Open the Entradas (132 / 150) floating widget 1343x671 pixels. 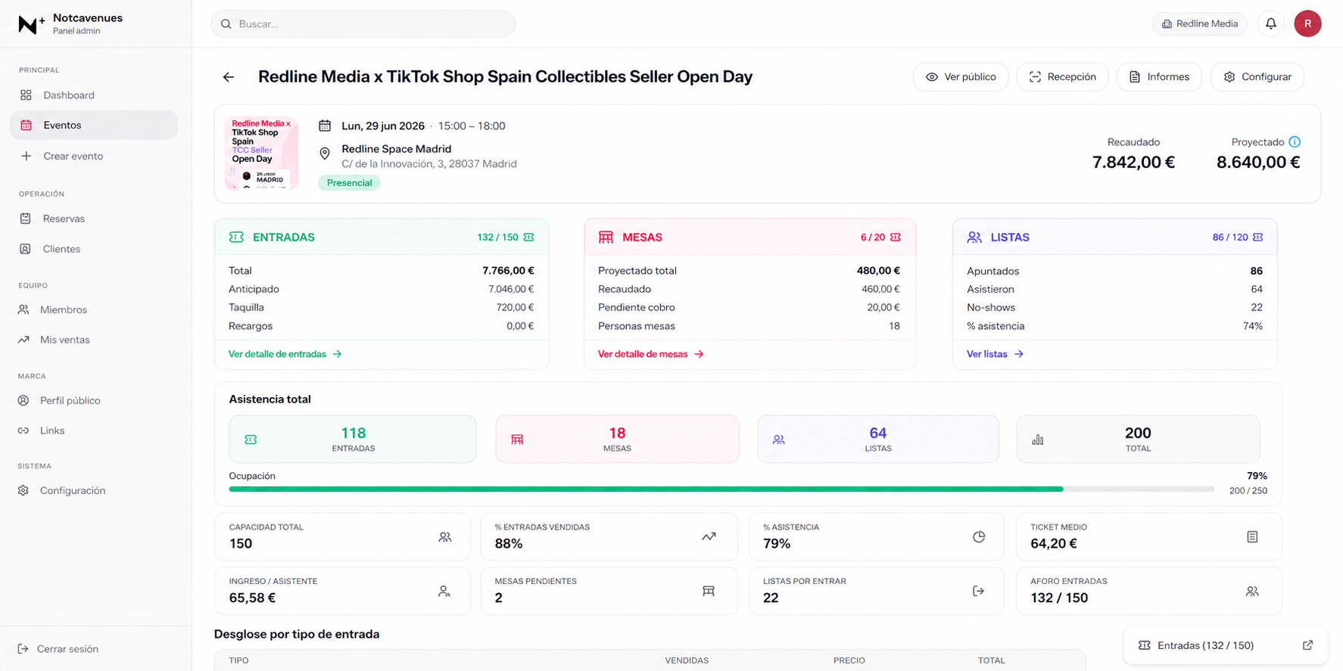pos(1226,645)
